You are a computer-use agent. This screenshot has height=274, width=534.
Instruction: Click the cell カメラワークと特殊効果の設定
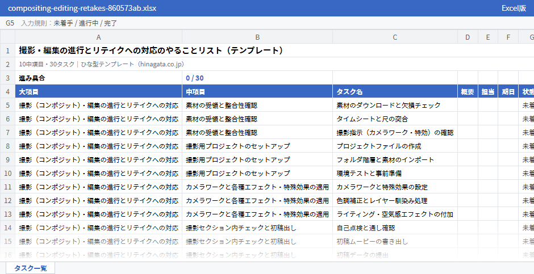pyautogui.click(x=395, y=187)
